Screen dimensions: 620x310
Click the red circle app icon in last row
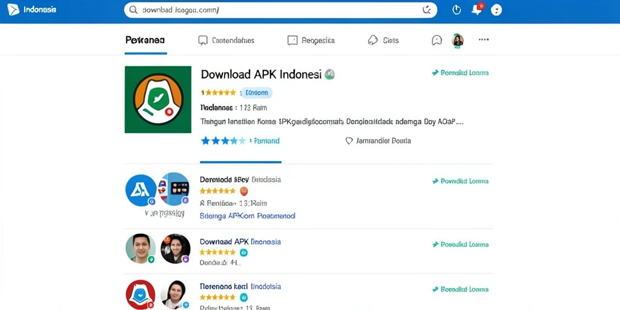pyautogui.click(x=140, y=295)
